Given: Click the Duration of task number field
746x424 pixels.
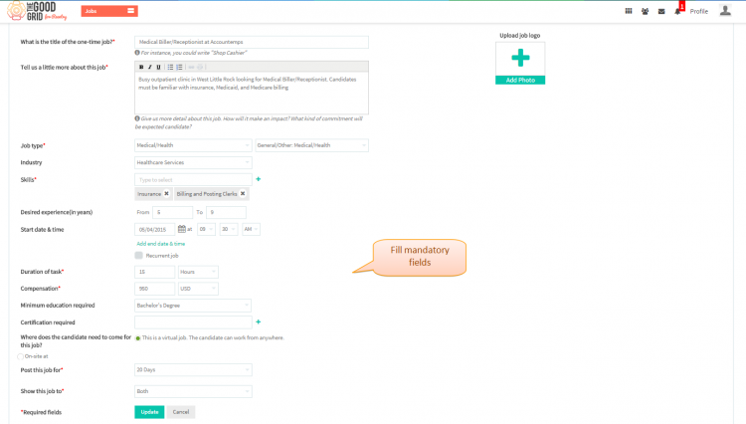Looking at the screenshot, I should [154, 272].
